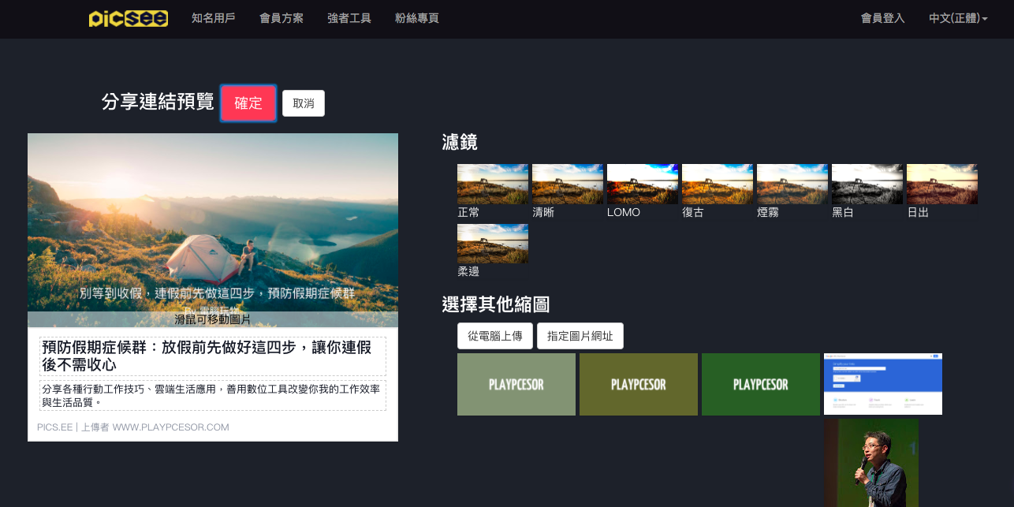The image size is (1014, 507).
Task: Pick the olive PLAYPCESOR thumbnail
Action: tap(639, 384)
